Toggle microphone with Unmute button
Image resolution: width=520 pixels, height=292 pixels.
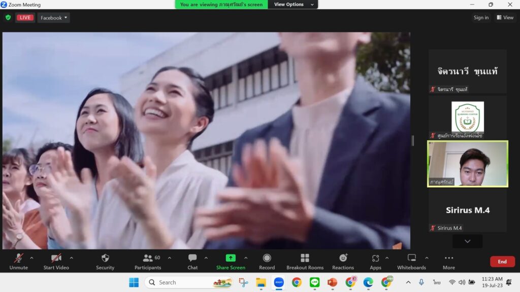(19, 259)
